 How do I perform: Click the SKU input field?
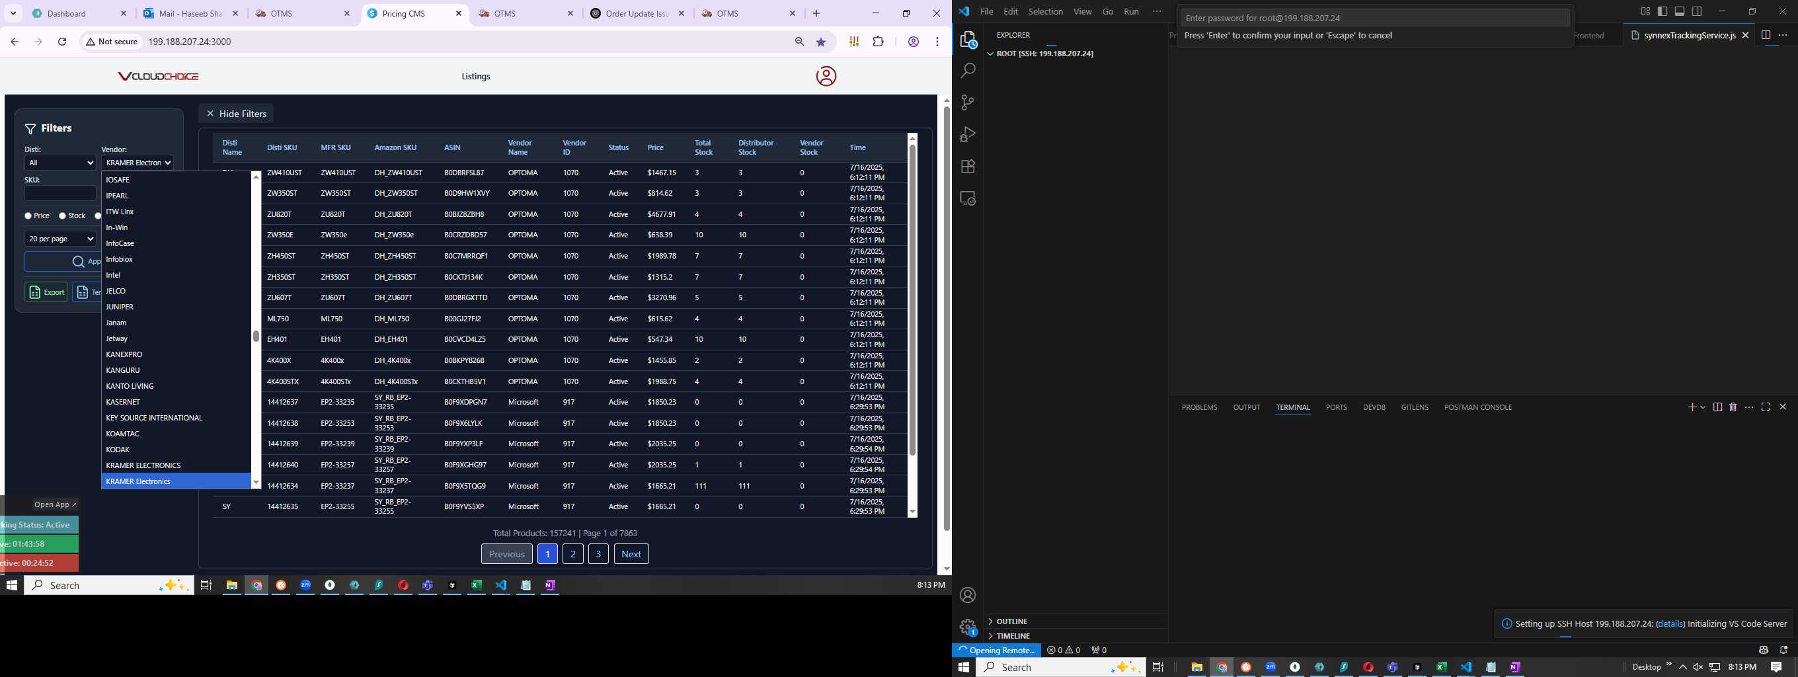click(60, 193)
